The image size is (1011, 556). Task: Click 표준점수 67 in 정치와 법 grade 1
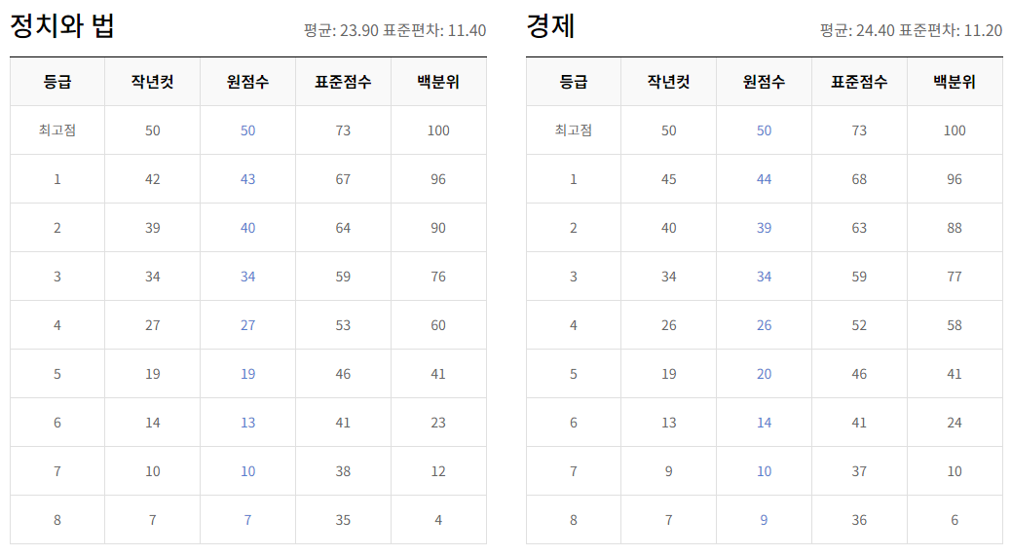click(343, 179)
